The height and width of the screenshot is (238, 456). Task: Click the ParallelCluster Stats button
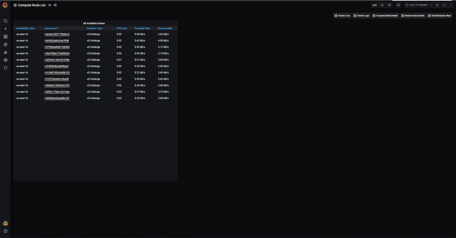pyautogui.click(x=439, y=16)
